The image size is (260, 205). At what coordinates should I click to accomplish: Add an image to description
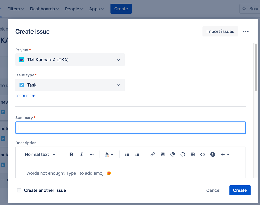(x=163, y=154)
